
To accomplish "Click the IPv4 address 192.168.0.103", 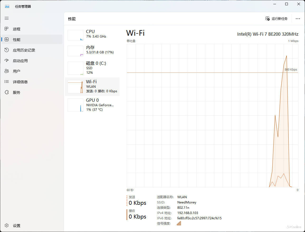I will pos(188,213).
